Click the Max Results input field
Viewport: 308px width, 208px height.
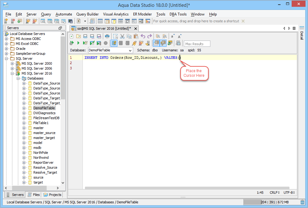(197, 44)
